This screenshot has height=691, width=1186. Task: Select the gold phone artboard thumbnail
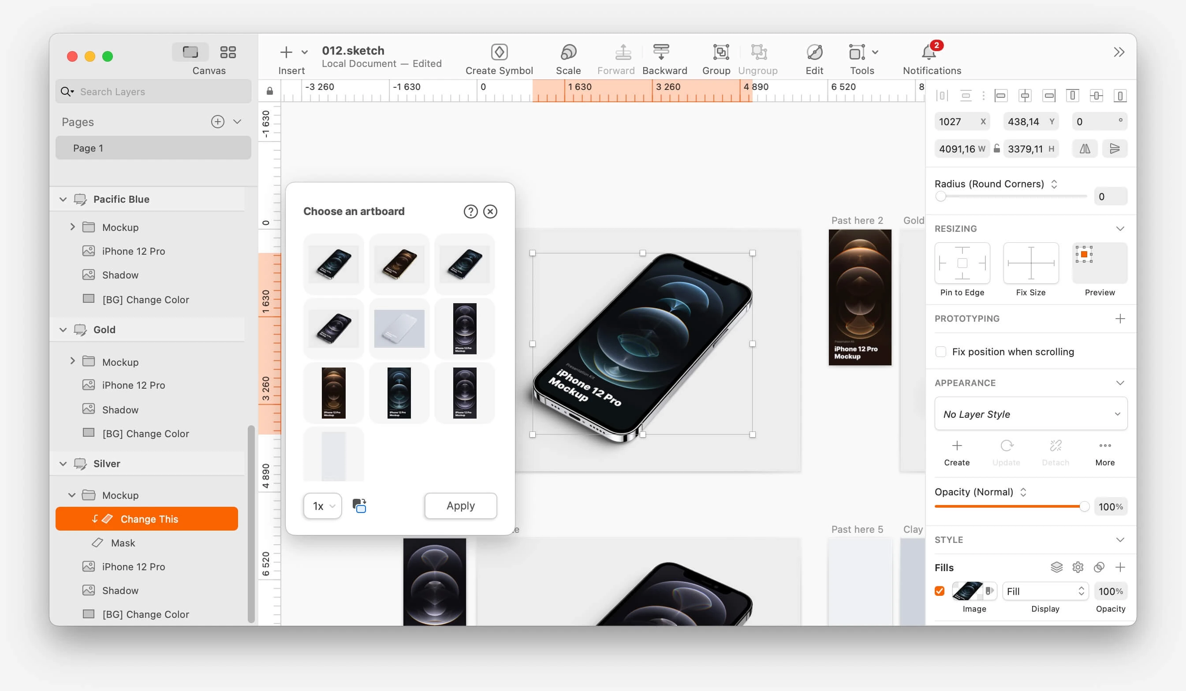point(399,264)
